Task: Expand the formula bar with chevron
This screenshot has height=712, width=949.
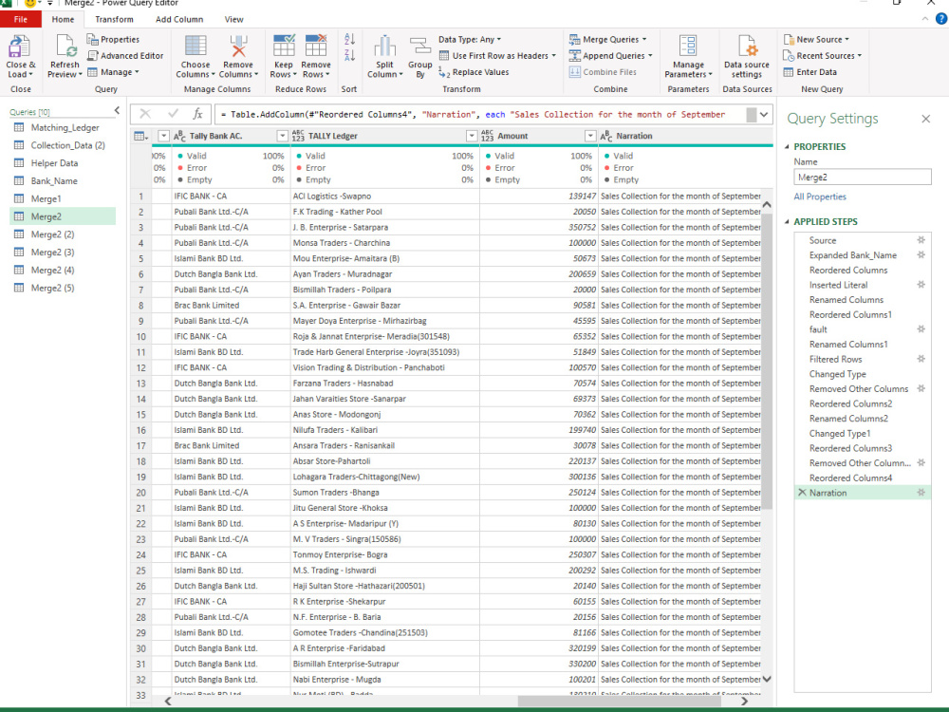Action: click(x=764, y=114)
